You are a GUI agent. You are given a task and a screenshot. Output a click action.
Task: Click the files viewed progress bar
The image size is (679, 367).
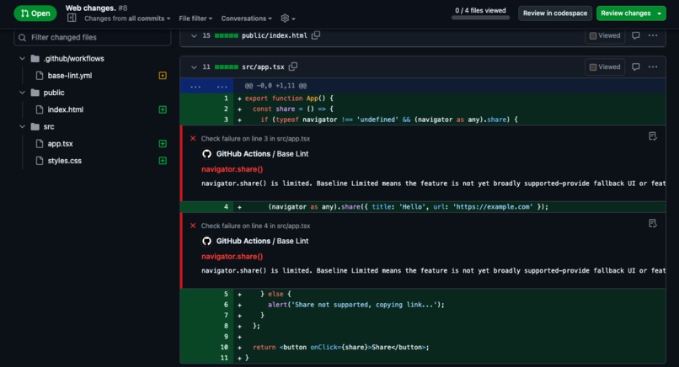[480, 18]
